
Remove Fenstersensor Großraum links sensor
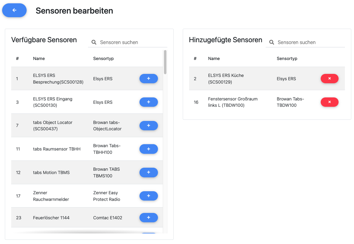point(329,102)
